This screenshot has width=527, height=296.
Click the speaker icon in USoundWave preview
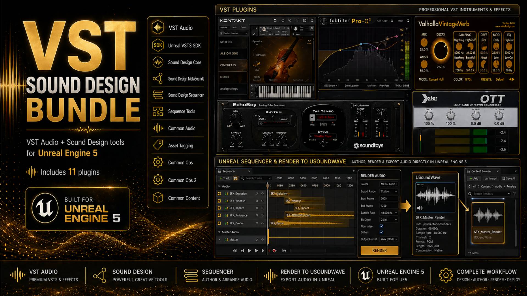click(x=420, y=208)
